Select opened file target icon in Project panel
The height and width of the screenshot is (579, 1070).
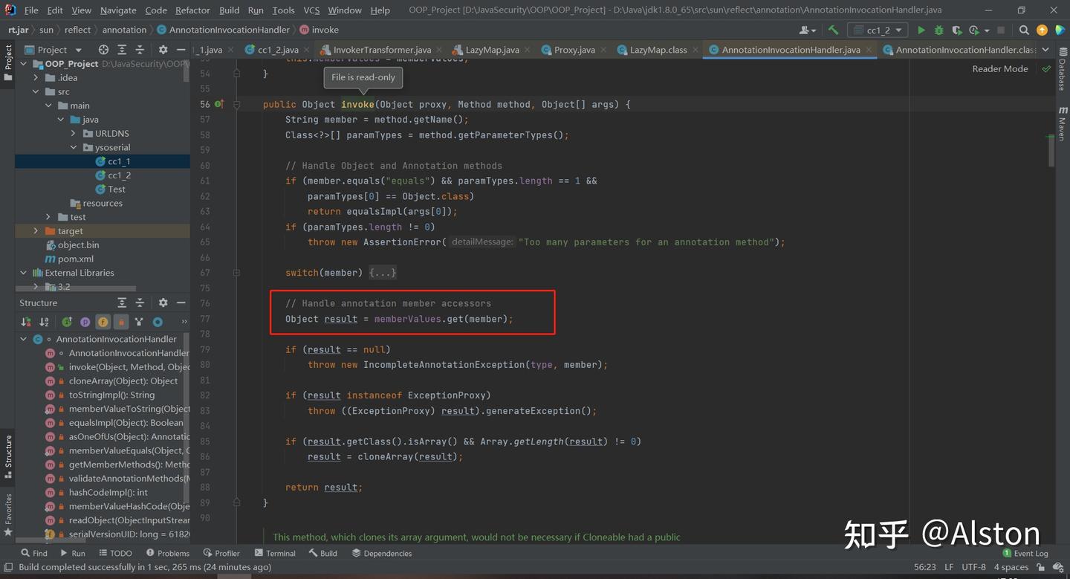point(104,50)
